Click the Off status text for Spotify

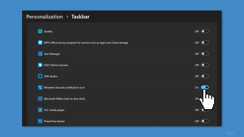197,31
